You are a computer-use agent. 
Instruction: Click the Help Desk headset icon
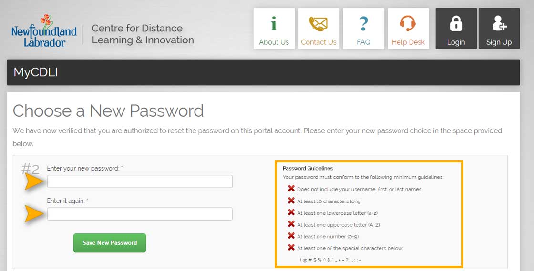408,23
